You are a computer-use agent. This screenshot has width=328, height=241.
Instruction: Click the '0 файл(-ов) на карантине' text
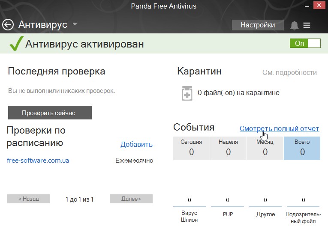(x=238, y=92)
